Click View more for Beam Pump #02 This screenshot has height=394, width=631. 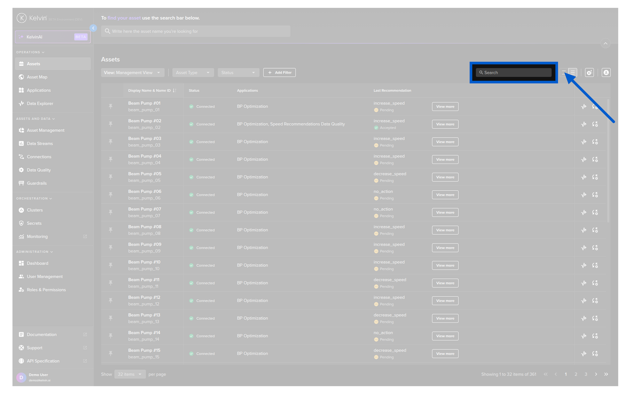click(445, 124)
